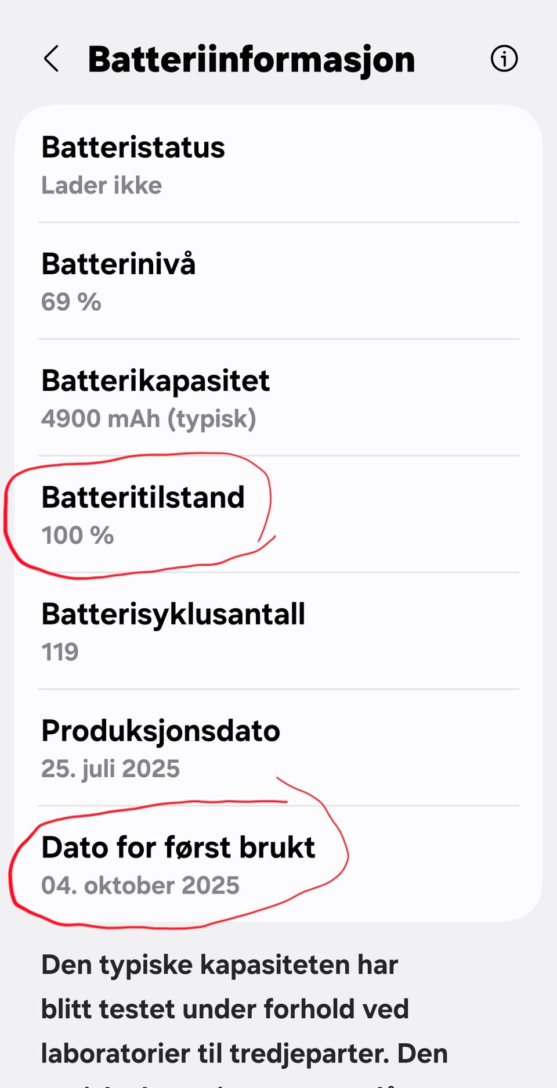
Task: Select the Produksjonsdato row
Action: (x=278, y=748)
